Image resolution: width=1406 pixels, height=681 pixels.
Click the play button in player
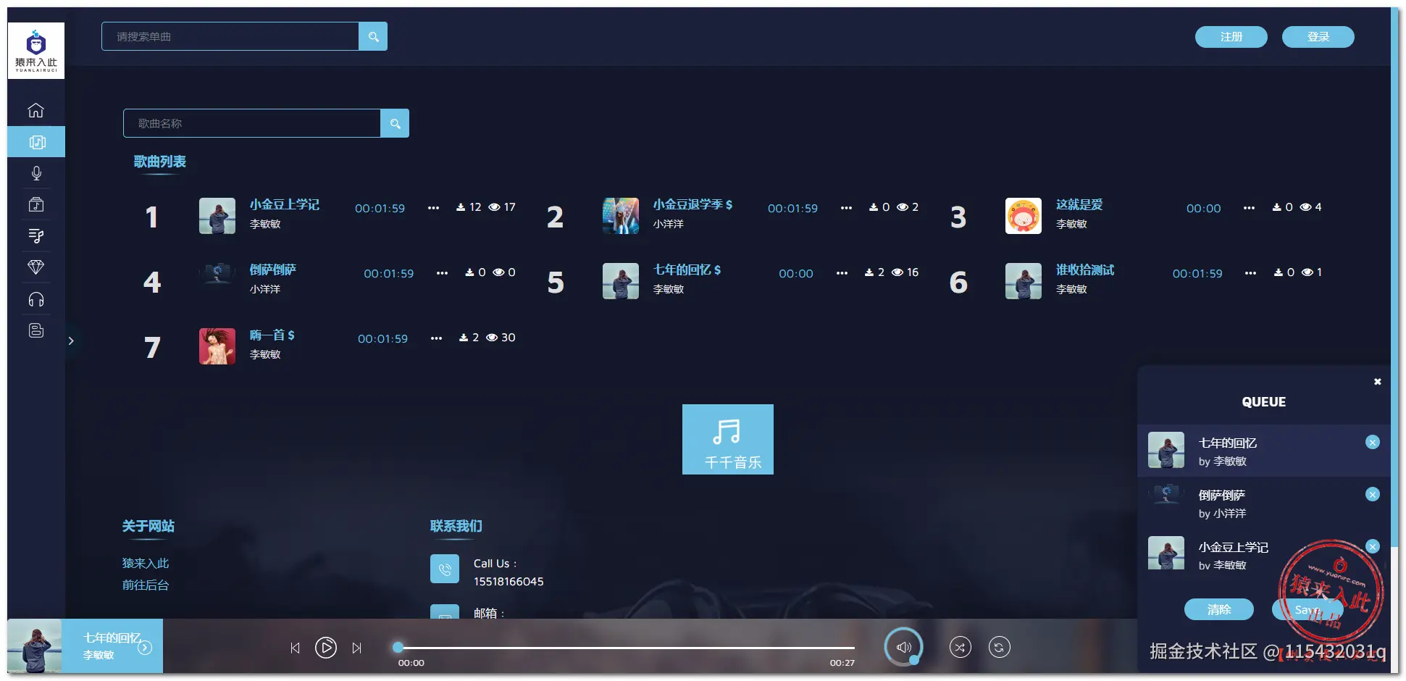click(326, 648)
